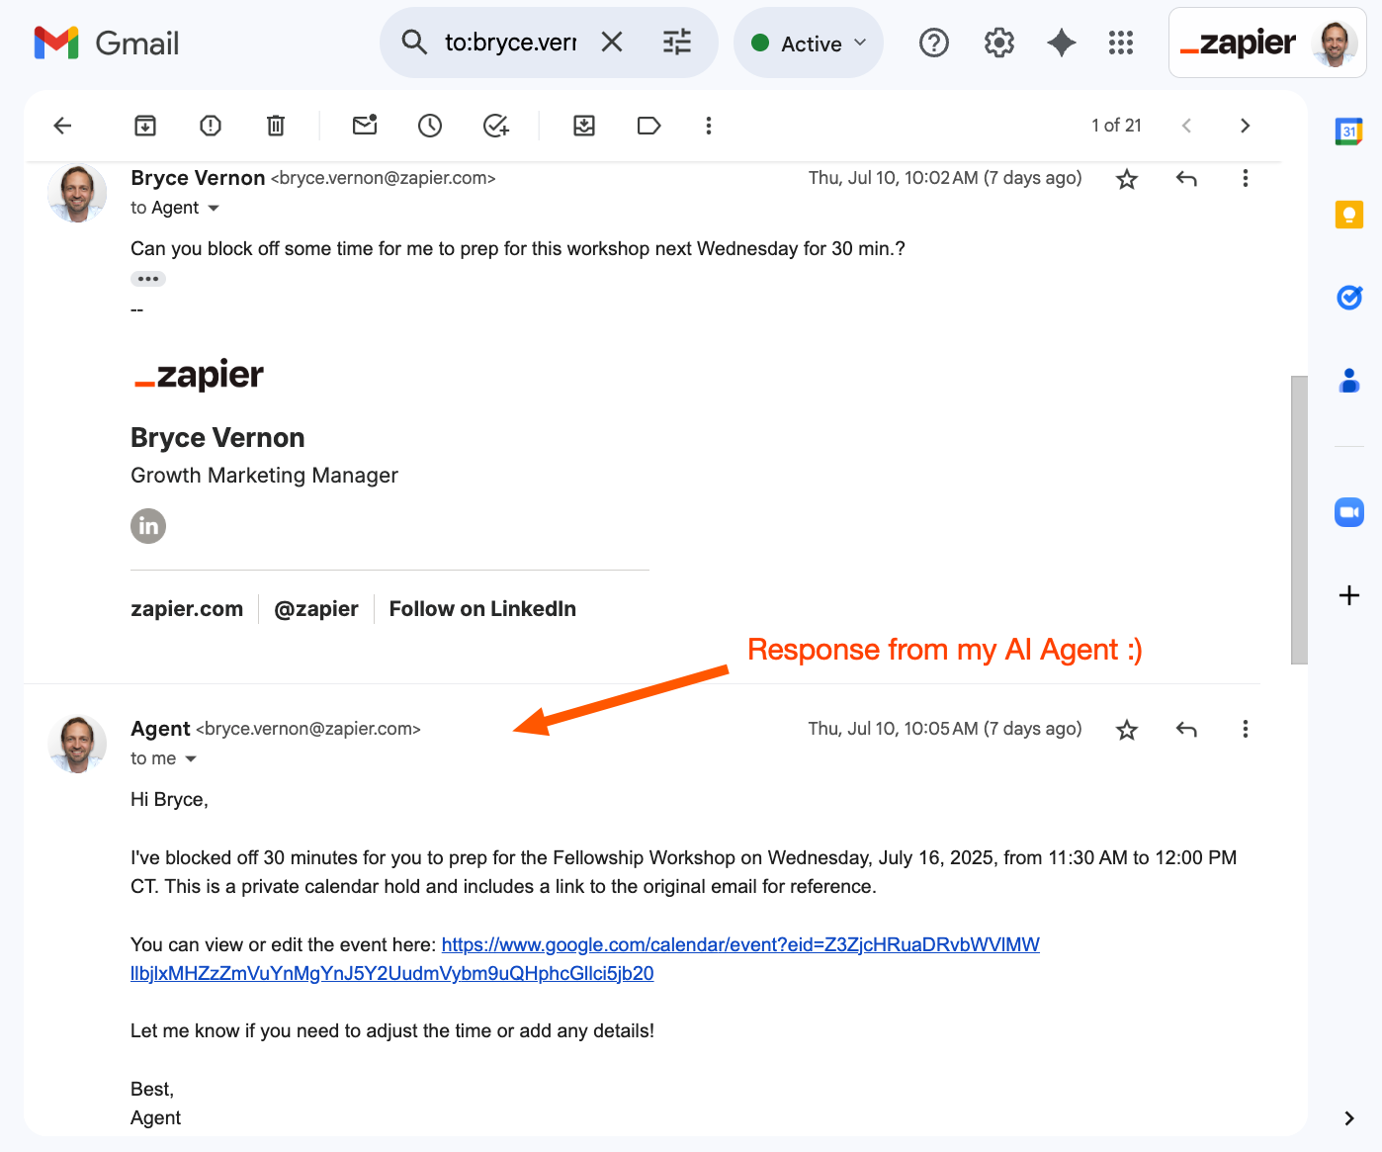This screenshot has width=1382, height=1152.
Task: Go to older conversation arrow
Action: click(x=1246, y=126)
